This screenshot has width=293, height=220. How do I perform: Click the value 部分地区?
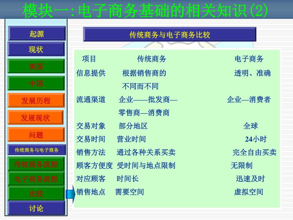pyautogui.click(x=133, y=126)
